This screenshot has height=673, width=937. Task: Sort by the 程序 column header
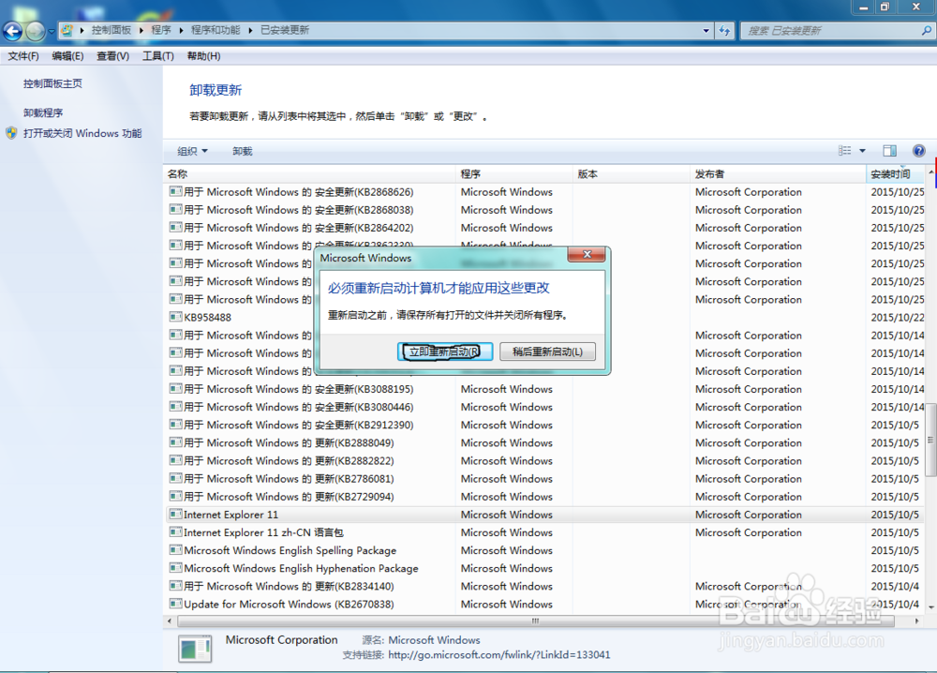click(x=513, y=174)
